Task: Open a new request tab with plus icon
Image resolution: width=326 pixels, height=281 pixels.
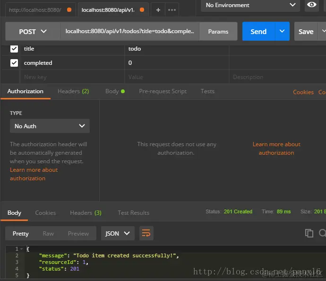Action: coord(158,10)
